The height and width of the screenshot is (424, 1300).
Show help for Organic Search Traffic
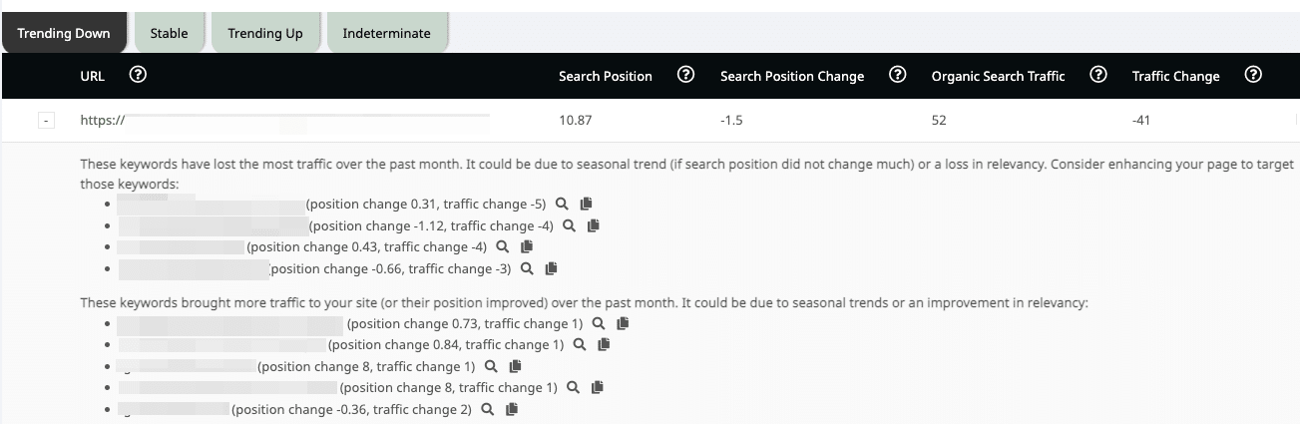click(x=1098, y=75)
